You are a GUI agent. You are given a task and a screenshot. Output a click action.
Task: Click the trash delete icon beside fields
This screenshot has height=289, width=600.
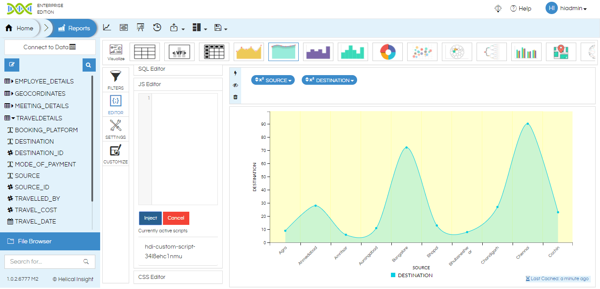coord(235,97)
